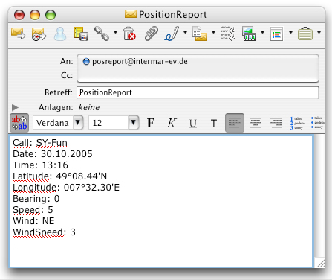
Task: Click the misspelled word Latitude
Action: point(31,176)
